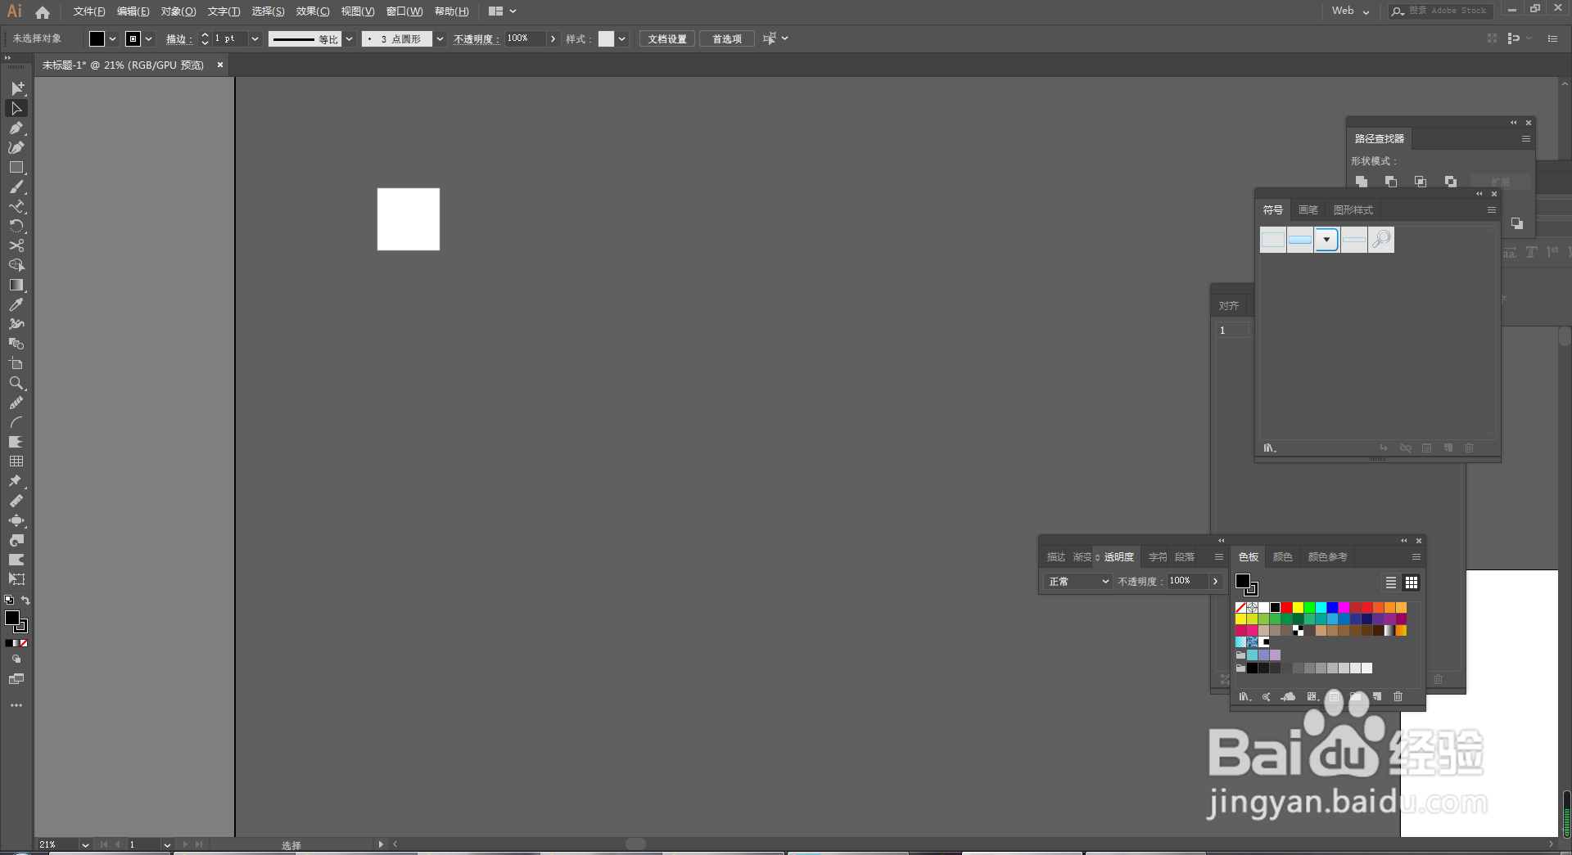Select the Scissors tool
Screen dimensions: 1572x855
pyautogui.click(x=16, y=245)
